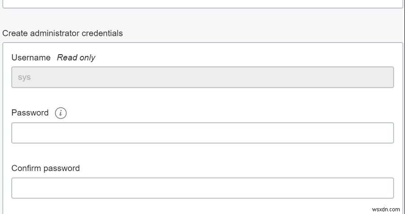Viewport: 405px width, 214px height.
Task: Select the read-only Username field
Action: pyautogui.click(x=202, y=77)
